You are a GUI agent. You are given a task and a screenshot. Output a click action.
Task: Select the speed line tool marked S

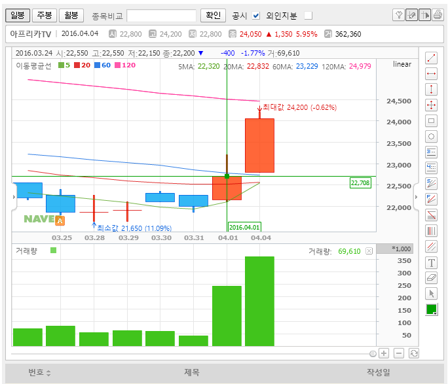[431, 183]
